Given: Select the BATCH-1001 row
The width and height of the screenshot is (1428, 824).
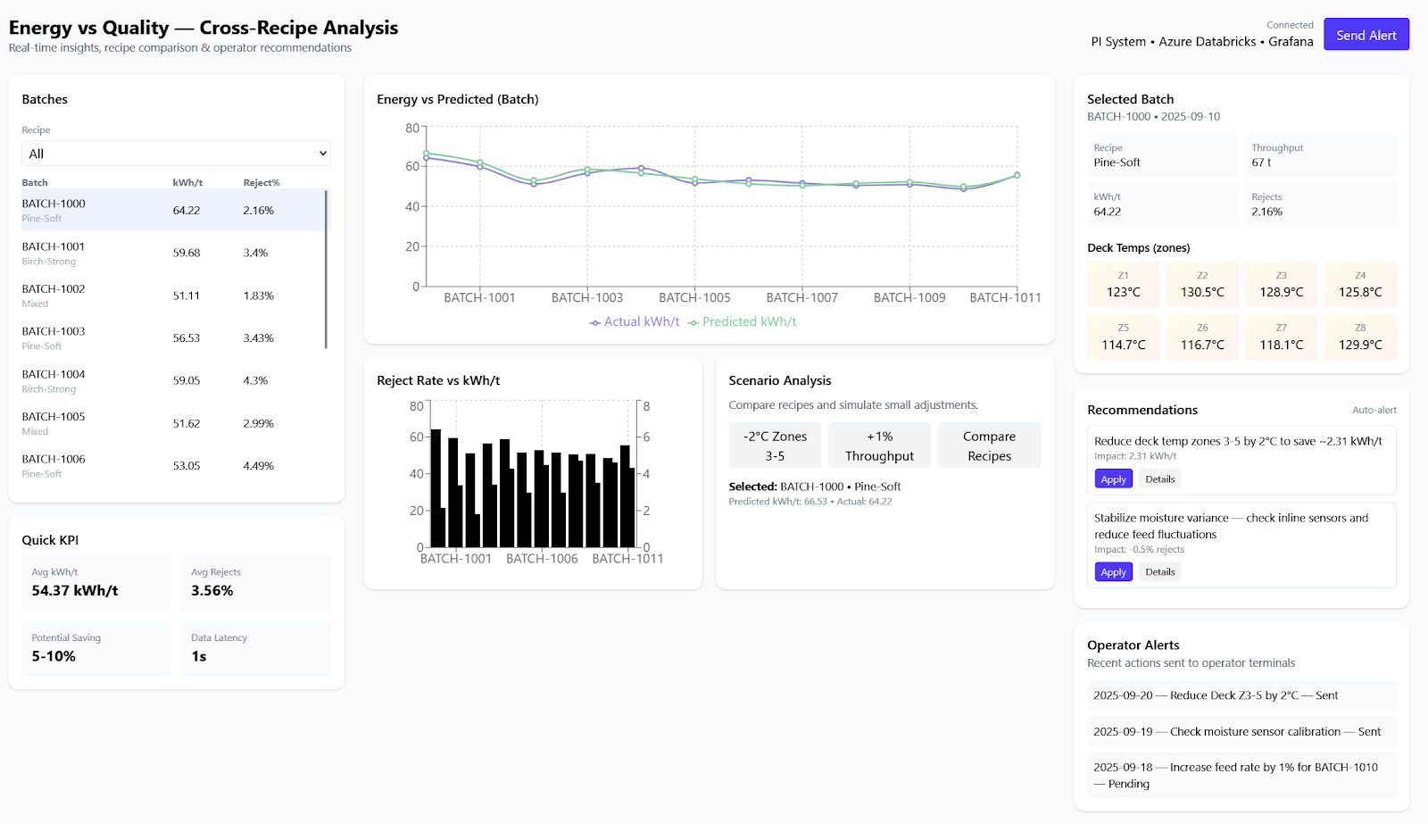Looking at the screenshot, I should 173,253.
